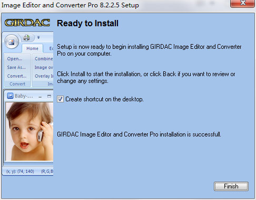Click the baby photo thumbnail

pos(29,131)
